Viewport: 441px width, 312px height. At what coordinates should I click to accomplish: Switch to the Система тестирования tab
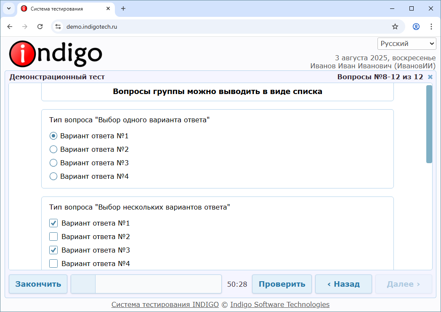(x=66, y=9)
